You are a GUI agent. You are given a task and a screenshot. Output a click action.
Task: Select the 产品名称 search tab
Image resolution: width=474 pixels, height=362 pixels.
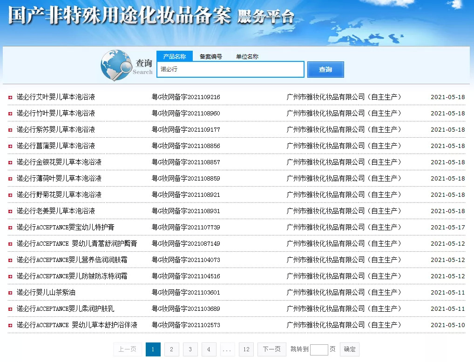pos(175,56)
